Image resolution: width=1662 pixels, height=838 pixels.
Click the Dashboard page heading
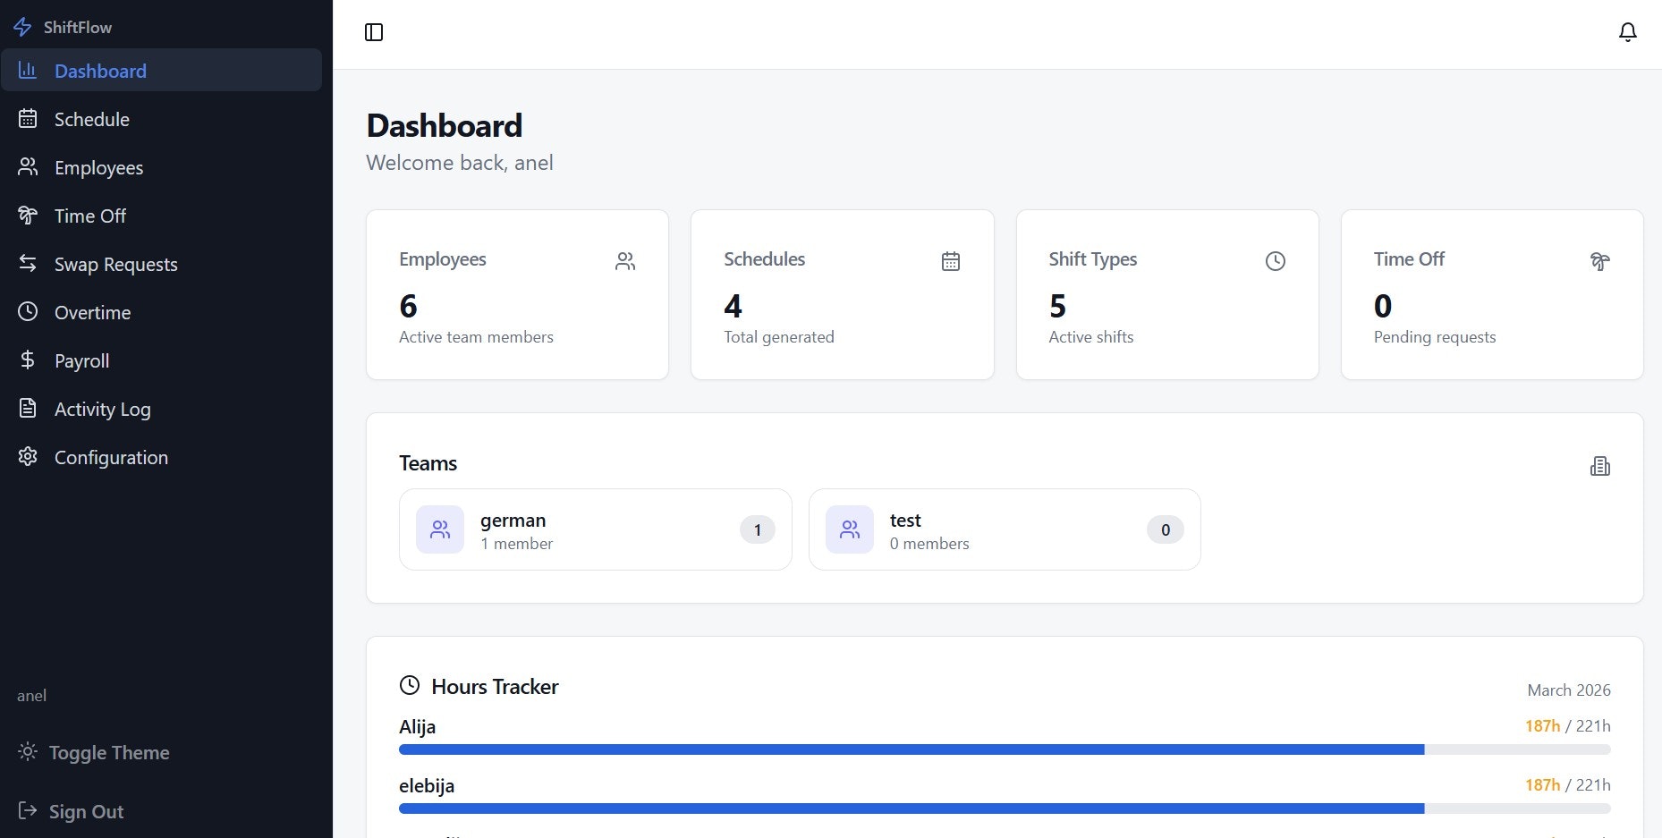[x=445, y=126]
